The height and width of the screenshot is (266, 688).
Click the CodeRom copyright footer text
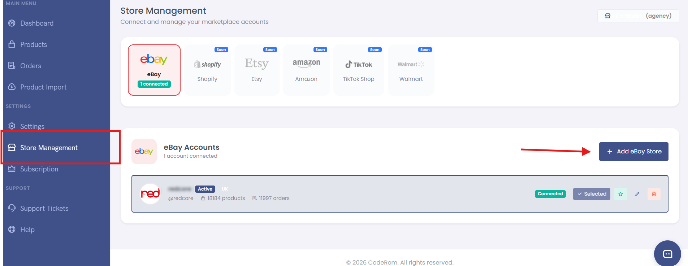click(400, 262)
